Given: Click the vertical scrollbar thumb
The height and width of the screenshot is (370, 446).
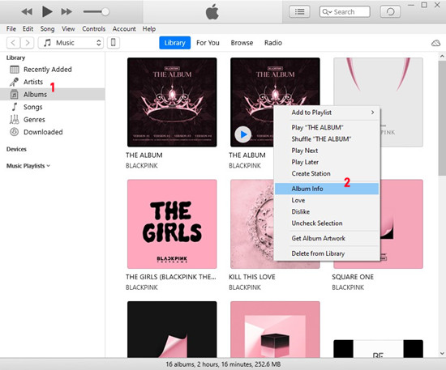Looking at the screenshot, I should 442,118.
